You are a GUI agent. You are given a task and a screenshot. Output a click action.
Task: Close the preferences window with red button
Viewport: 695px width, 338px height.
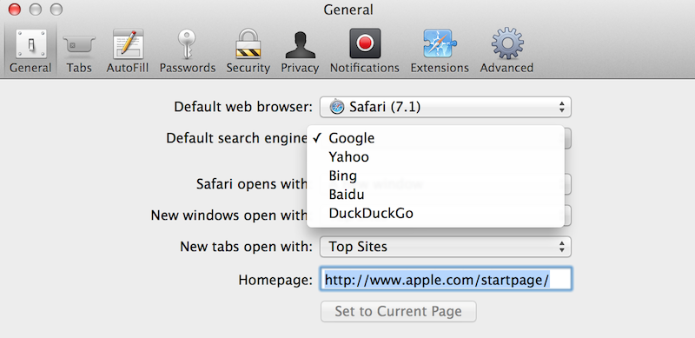tap(15, 10)
